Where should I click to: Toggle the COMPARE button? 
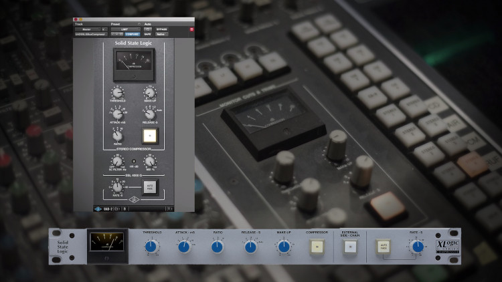(133, 34)
